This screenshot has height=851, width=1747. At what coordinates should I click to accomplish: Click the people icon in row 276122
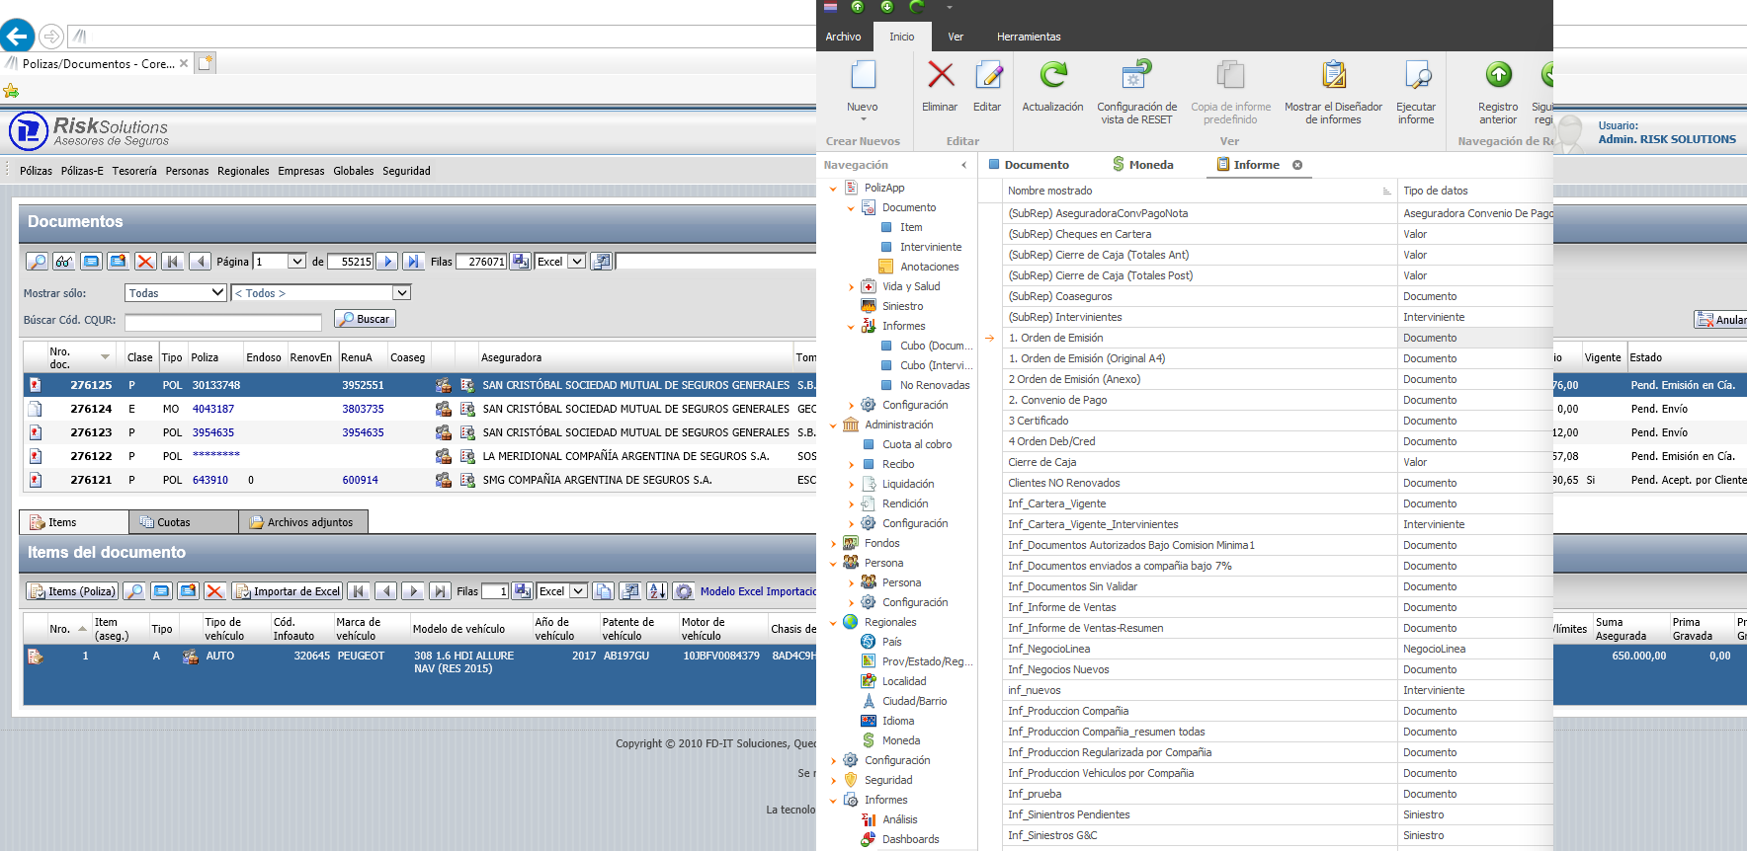tap(444, 456)
